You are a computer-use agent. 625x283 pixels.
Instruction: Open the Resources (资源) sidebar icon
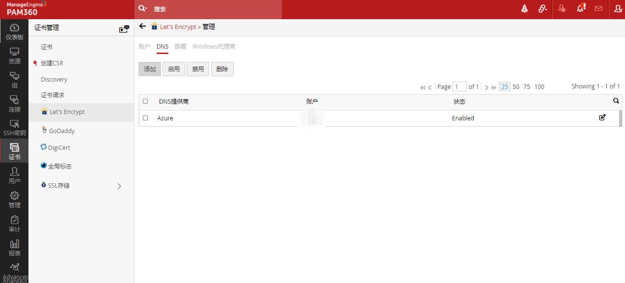[x=14, y=56]
